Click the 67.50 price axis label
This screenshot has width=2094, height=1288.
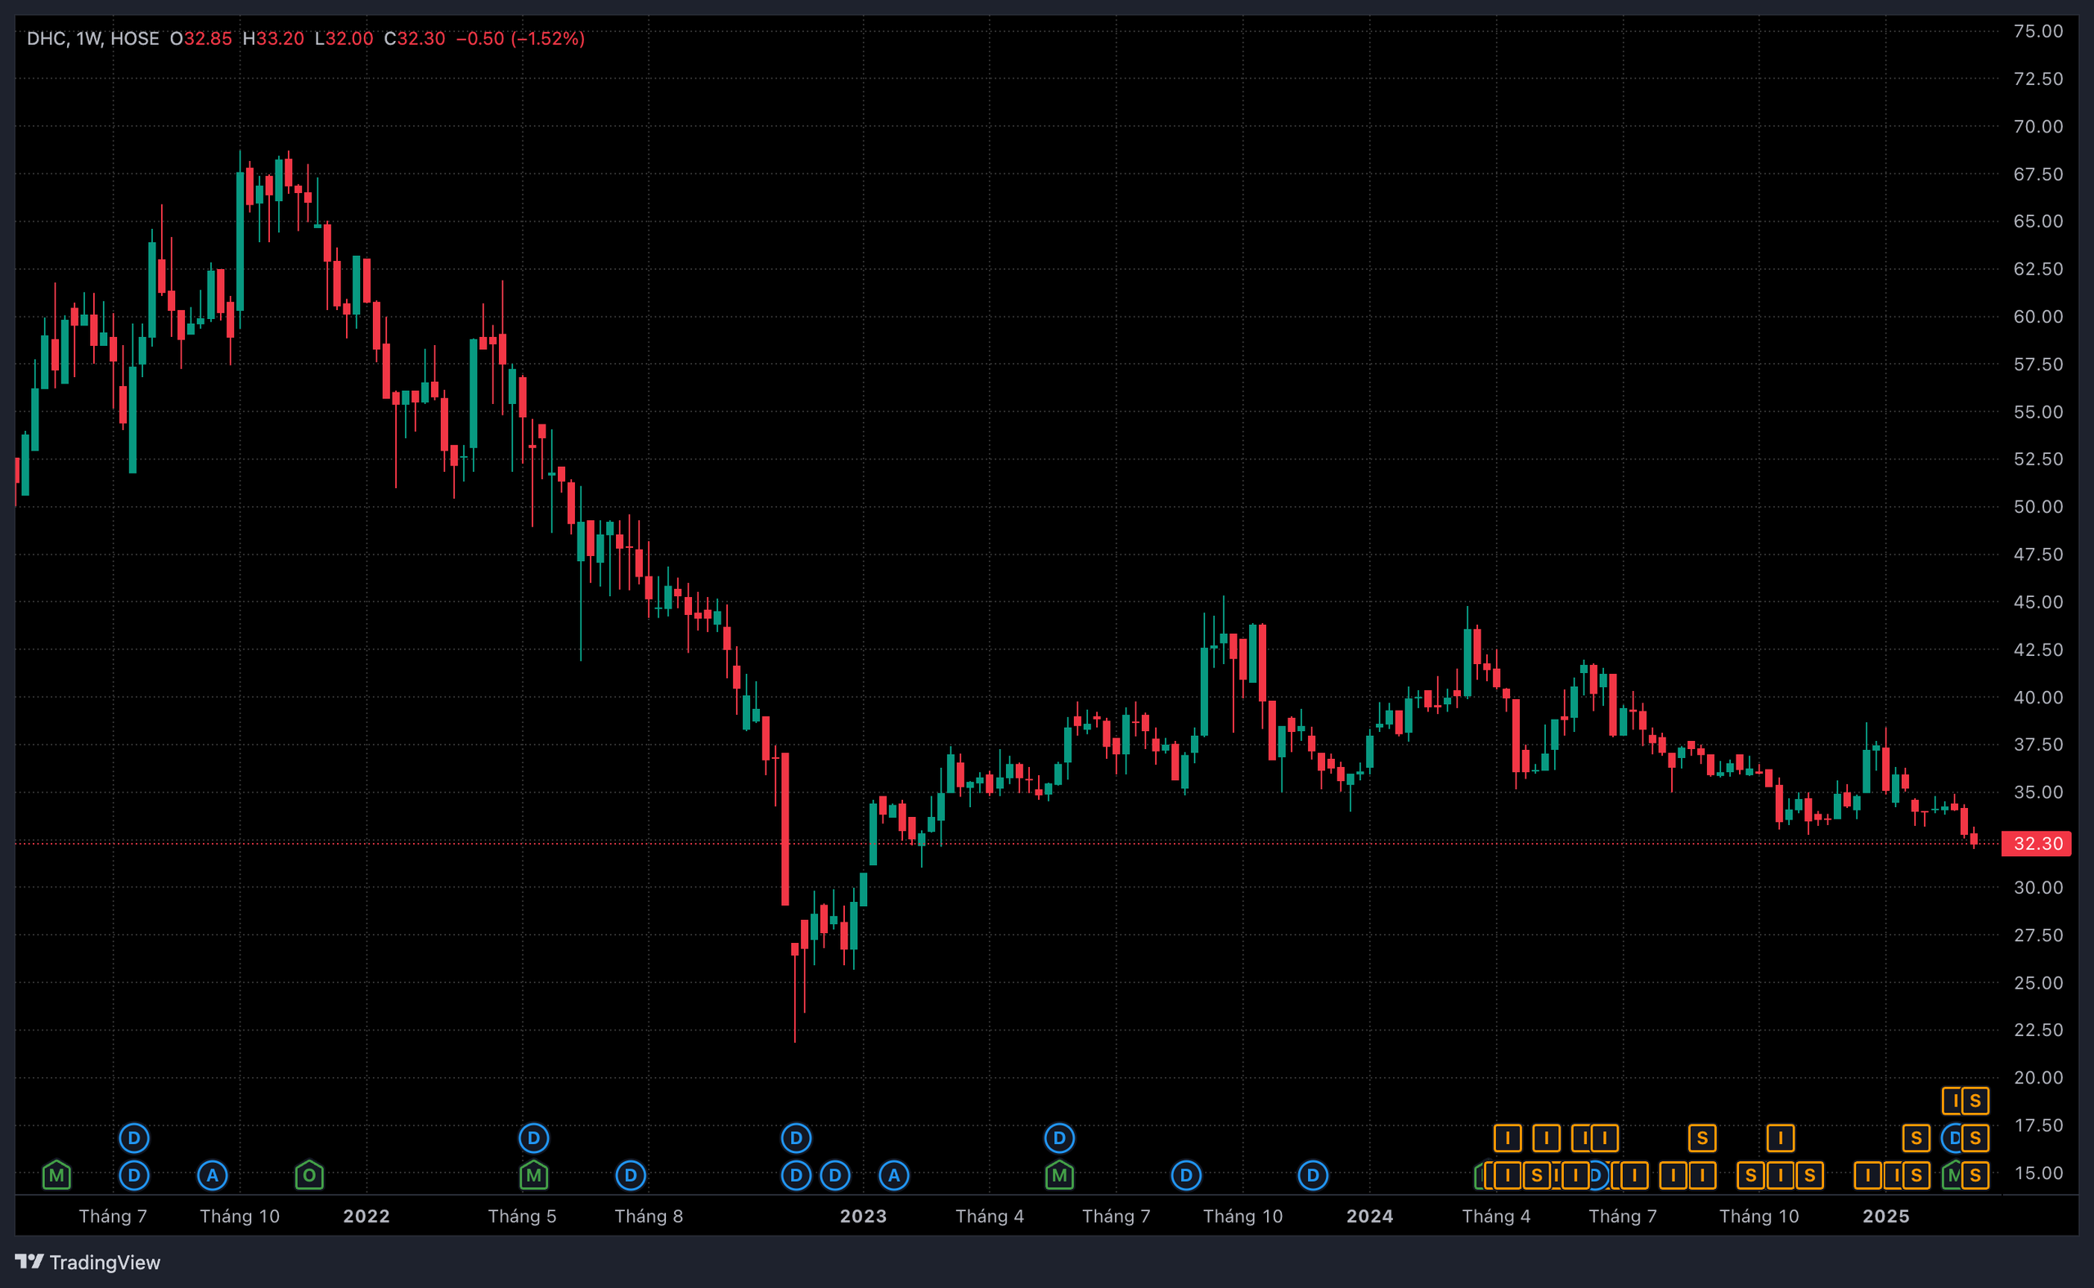[2038, 173]
